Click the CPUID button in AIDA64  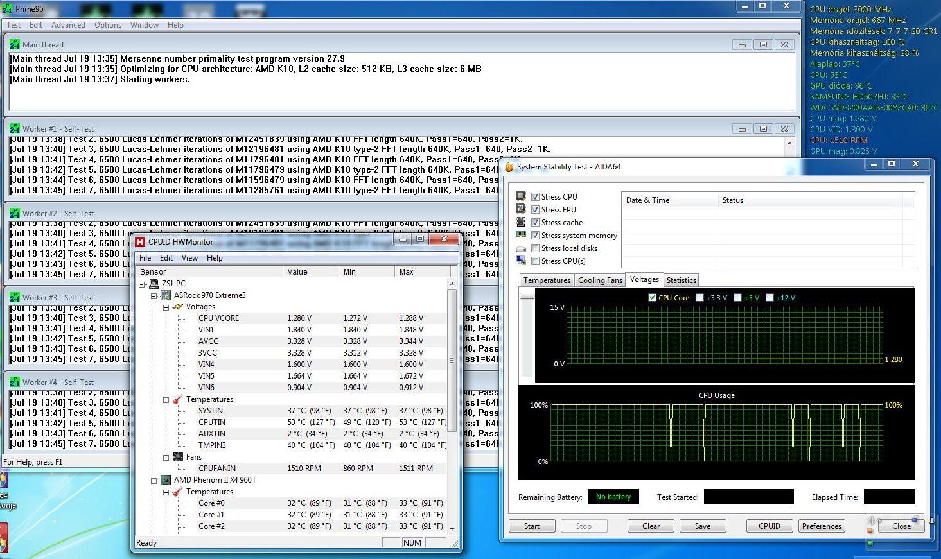click(769, 526)
